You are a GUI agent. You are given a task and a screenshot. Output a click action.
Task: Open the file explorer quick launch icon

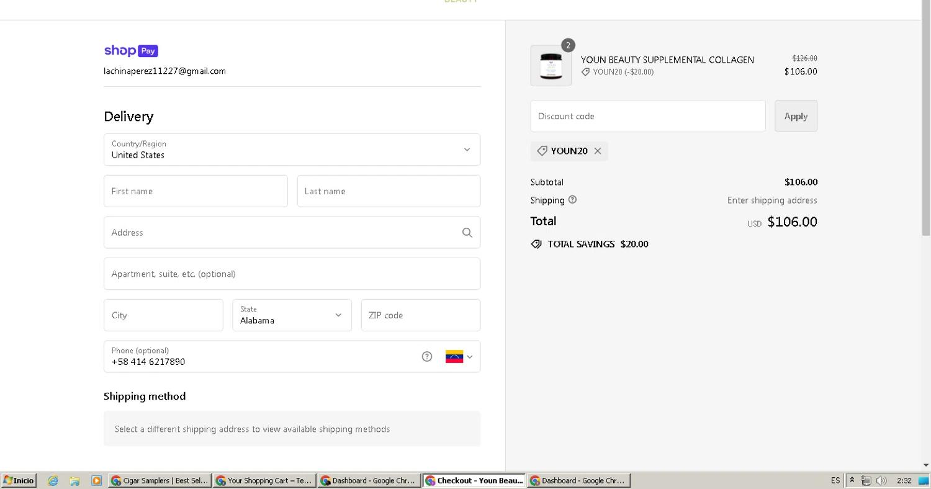pyautogui.click(x=74, y=480)
